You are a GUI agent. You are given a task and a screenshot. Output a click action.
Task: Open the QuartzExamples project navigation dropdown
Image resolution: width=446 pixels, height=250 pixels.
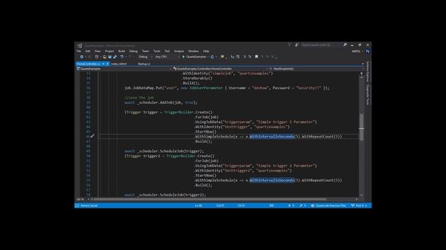coord(124,69)
